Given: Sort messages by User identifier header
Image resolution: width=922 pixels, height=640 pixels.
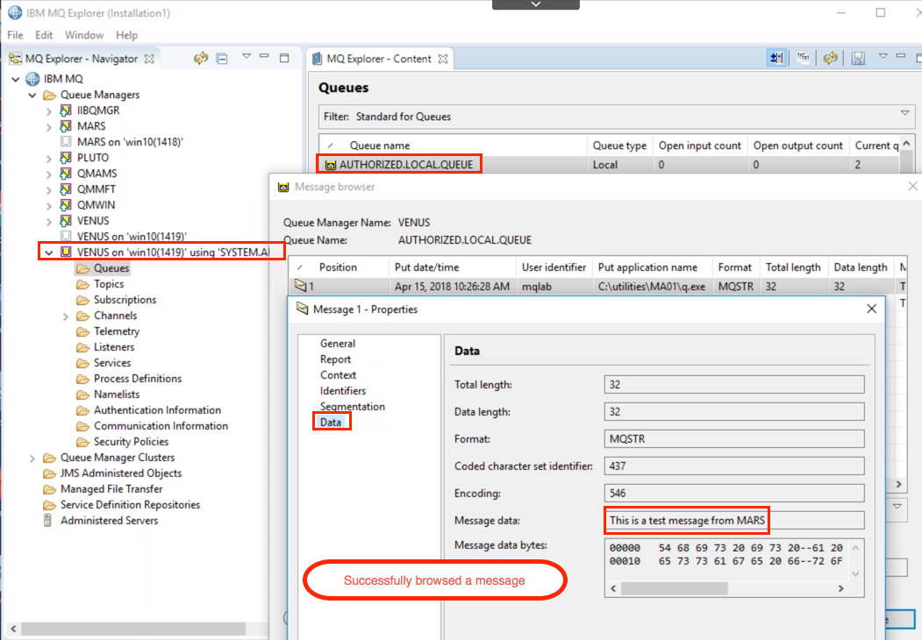Looking at the screenshot, I should (554, 267).
